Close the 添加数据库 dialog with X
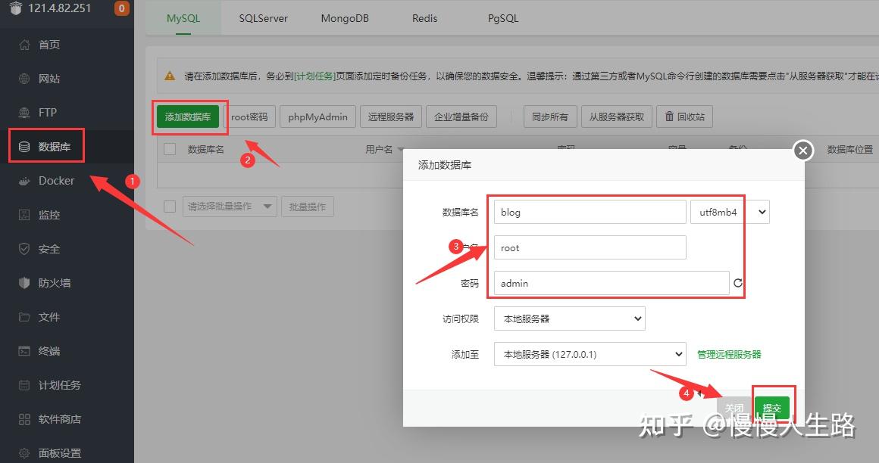This screenshot has height=463, width=879. [803, 150]
